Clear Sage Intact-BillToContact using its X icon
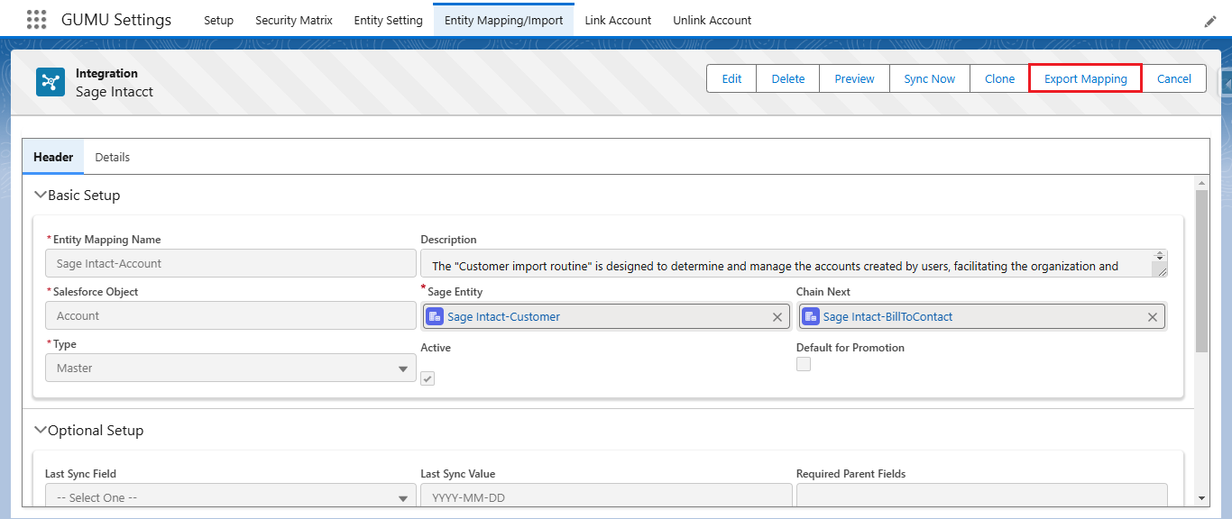This screenshot has width=1232, height=519. [x=1152, y=317]
